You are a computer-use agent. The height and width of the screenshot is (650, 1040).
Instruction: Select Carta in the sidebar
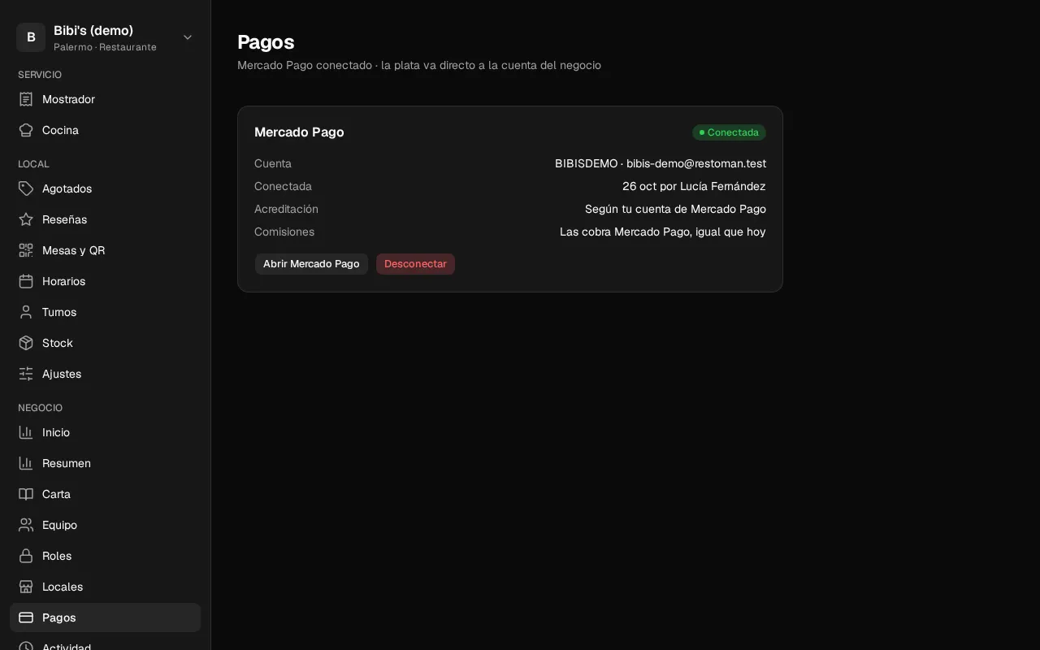(x=106, y=494)
